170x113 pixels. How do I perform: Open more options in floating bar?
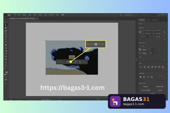(84, 62)
